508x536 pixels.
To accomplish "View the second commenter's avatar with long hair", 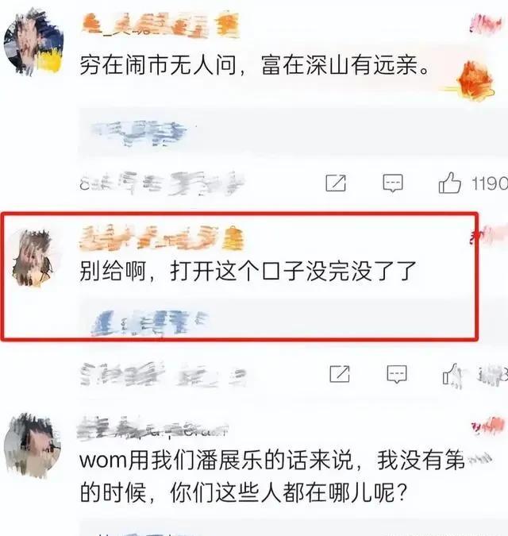I will pyautogui.click(x=33, y=258).
